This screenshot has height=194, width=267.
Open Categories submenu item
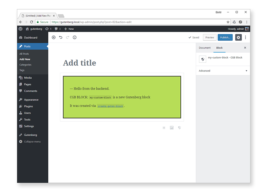(25, 65)
